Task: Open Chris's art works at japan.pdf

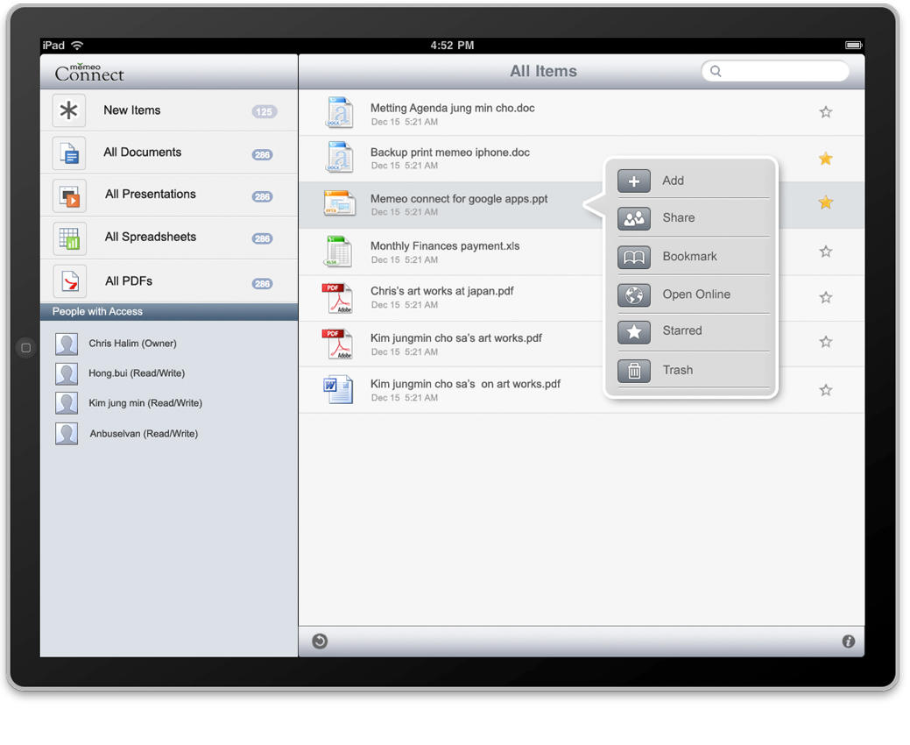Action: [441, 291]
